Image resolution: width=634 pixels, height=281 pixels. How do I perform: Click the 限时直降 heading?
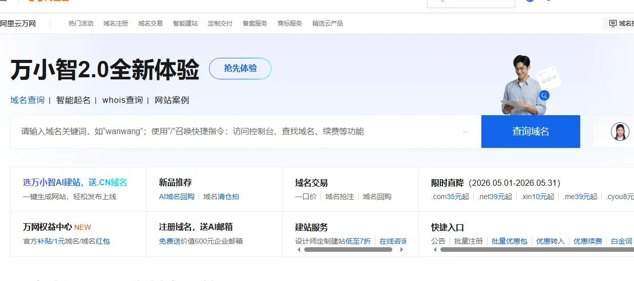[448, 183]
